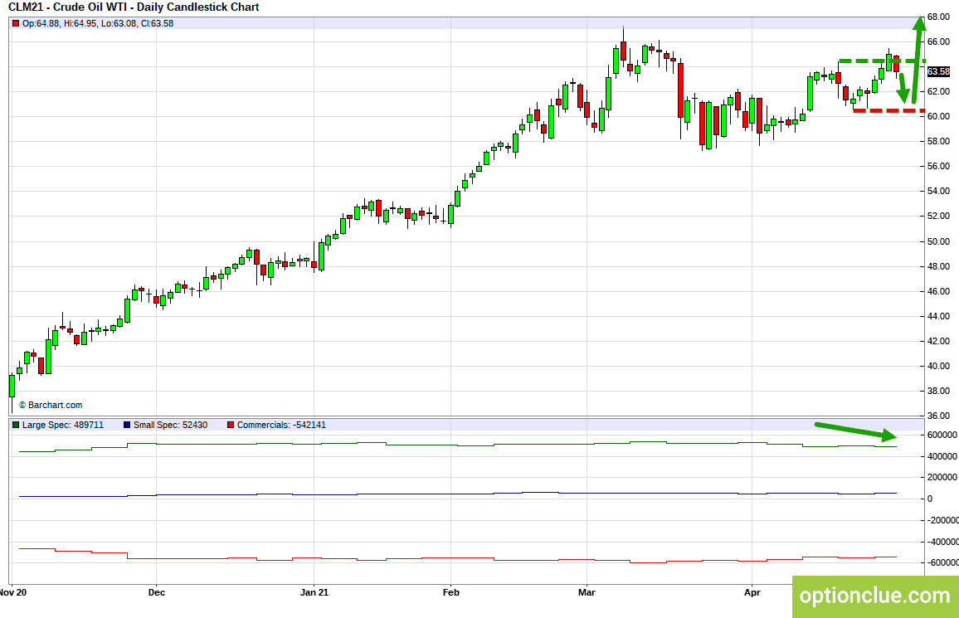Click the red dashed support line
This screenshot has width=959, height=618.
pos(888,110)
